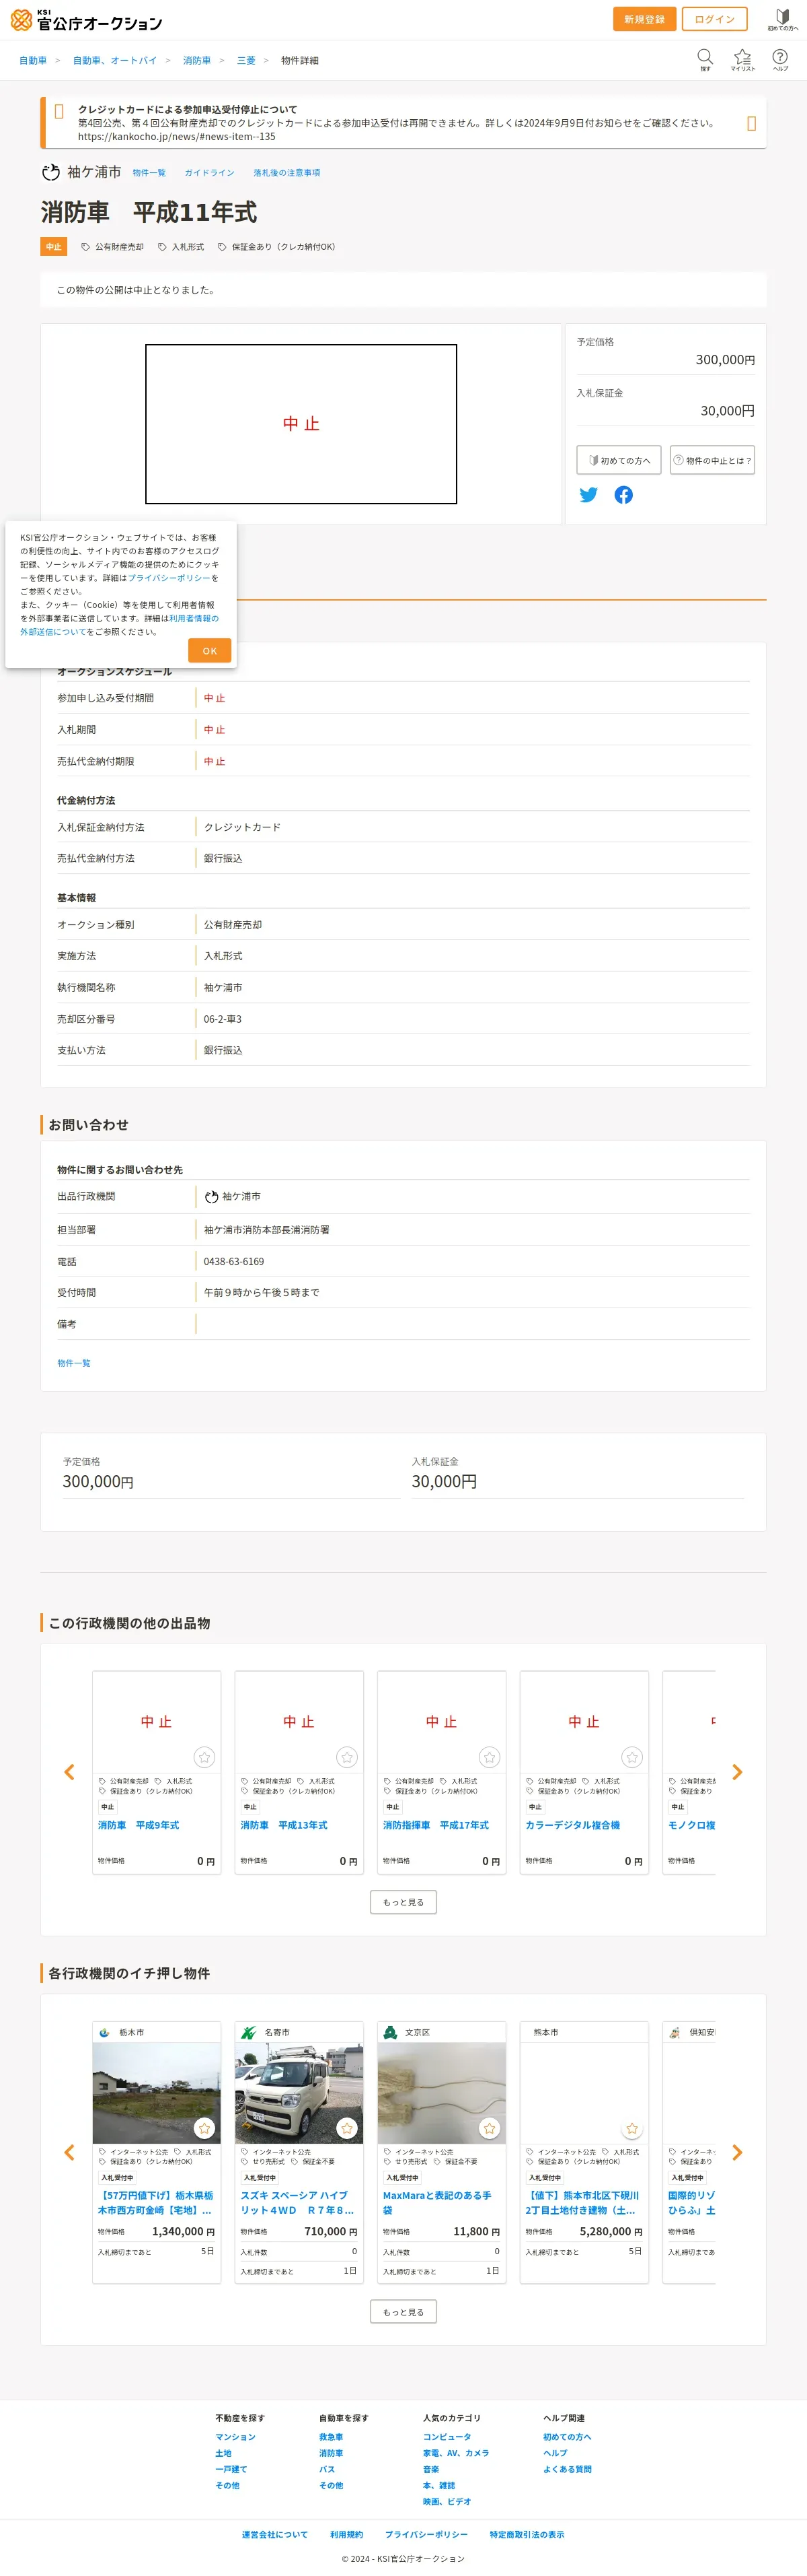
Task: Open 物件一覧 link beside 袖ケ浦市
Action: click(149, 173)
